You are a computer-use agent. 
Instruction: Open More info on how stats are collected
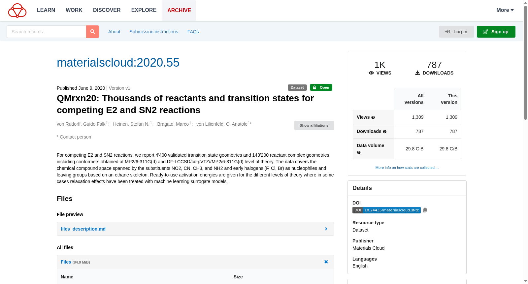point(407,168)
